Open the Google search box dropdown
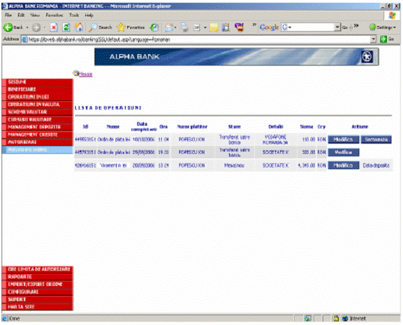 coord(337,27)
